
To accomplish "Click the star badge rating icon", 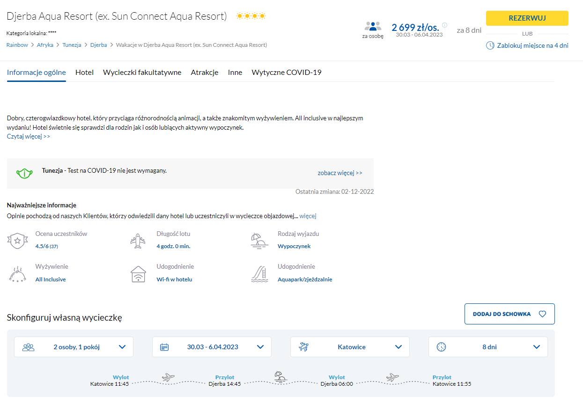I will [17, 241].
